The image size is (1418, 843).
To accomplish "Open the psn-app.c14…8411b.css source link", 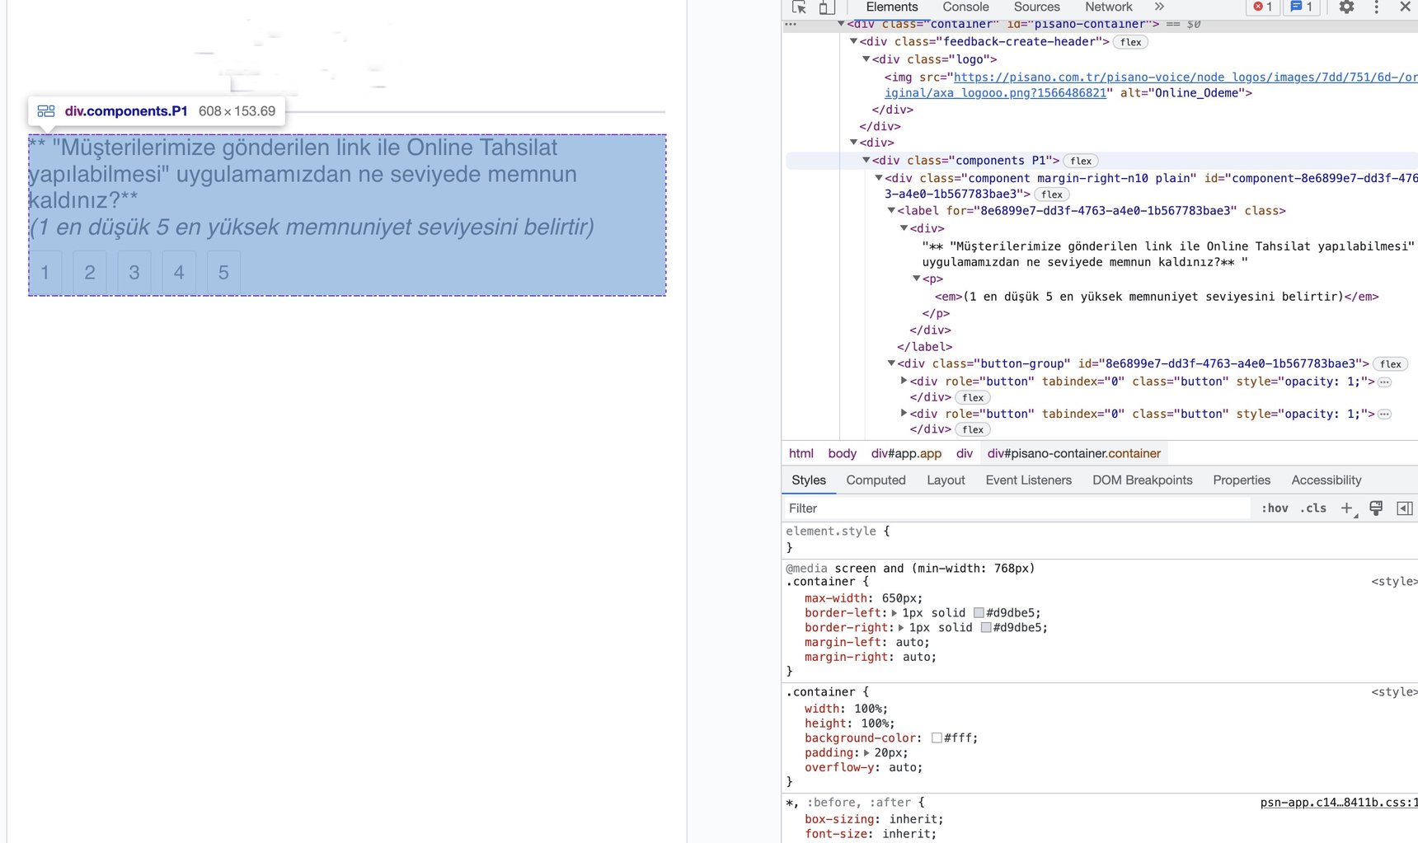I will coord(1339,803).
